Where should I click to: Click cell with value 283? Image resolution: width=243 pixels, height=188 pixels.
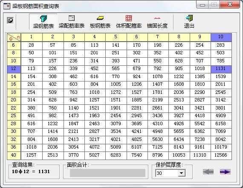click(x=221, y=45)
